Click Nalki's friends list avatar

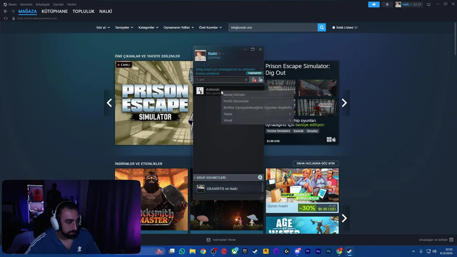point(200,55)
